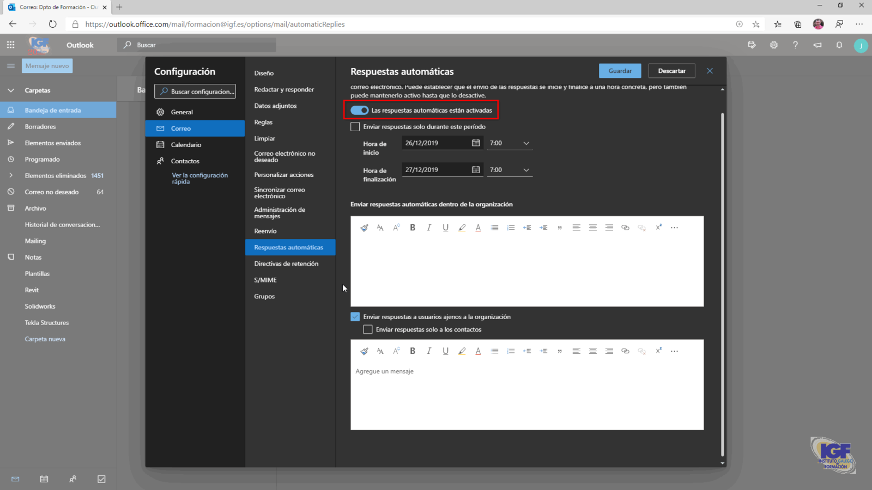872x490 pixels.
Task: Select Calendario in the configuration categories
Action: (x=186, y=145)
